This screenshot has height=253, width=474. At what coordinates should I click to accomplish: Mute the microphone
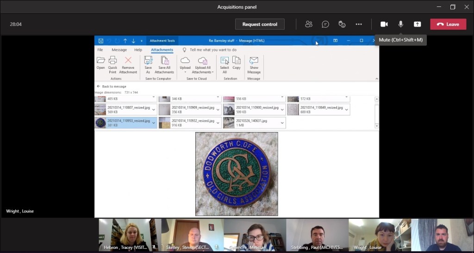click(x=400, y=24)
